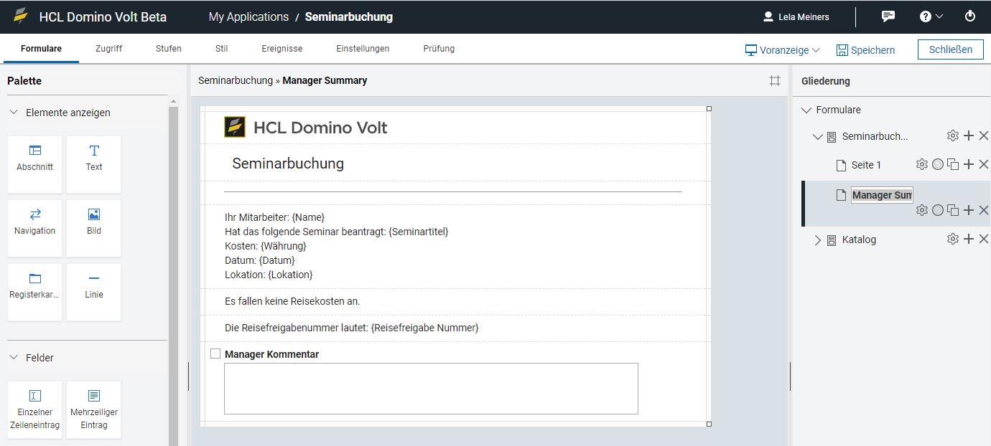Select the Seminarbuchung heading on canvas
Viewport: 991px width, 446px height.
coord(288,163)
